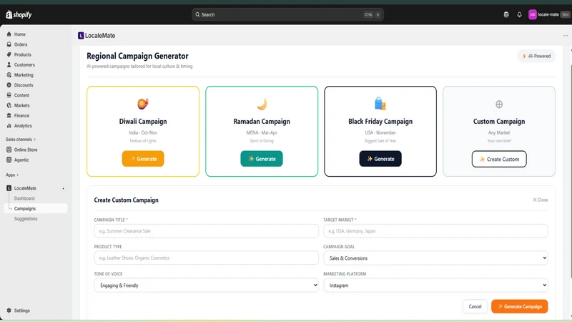
Task: Generate the Black Friday Campaign
Action: pyautogui.click(x=380, y=158)
